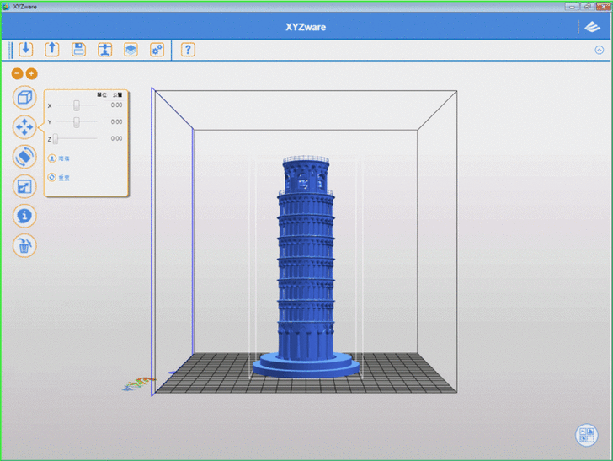Select the Rotate tool in the sidebar
The image size is (613, 461).
pyautogui.click(x=24, y=157)
